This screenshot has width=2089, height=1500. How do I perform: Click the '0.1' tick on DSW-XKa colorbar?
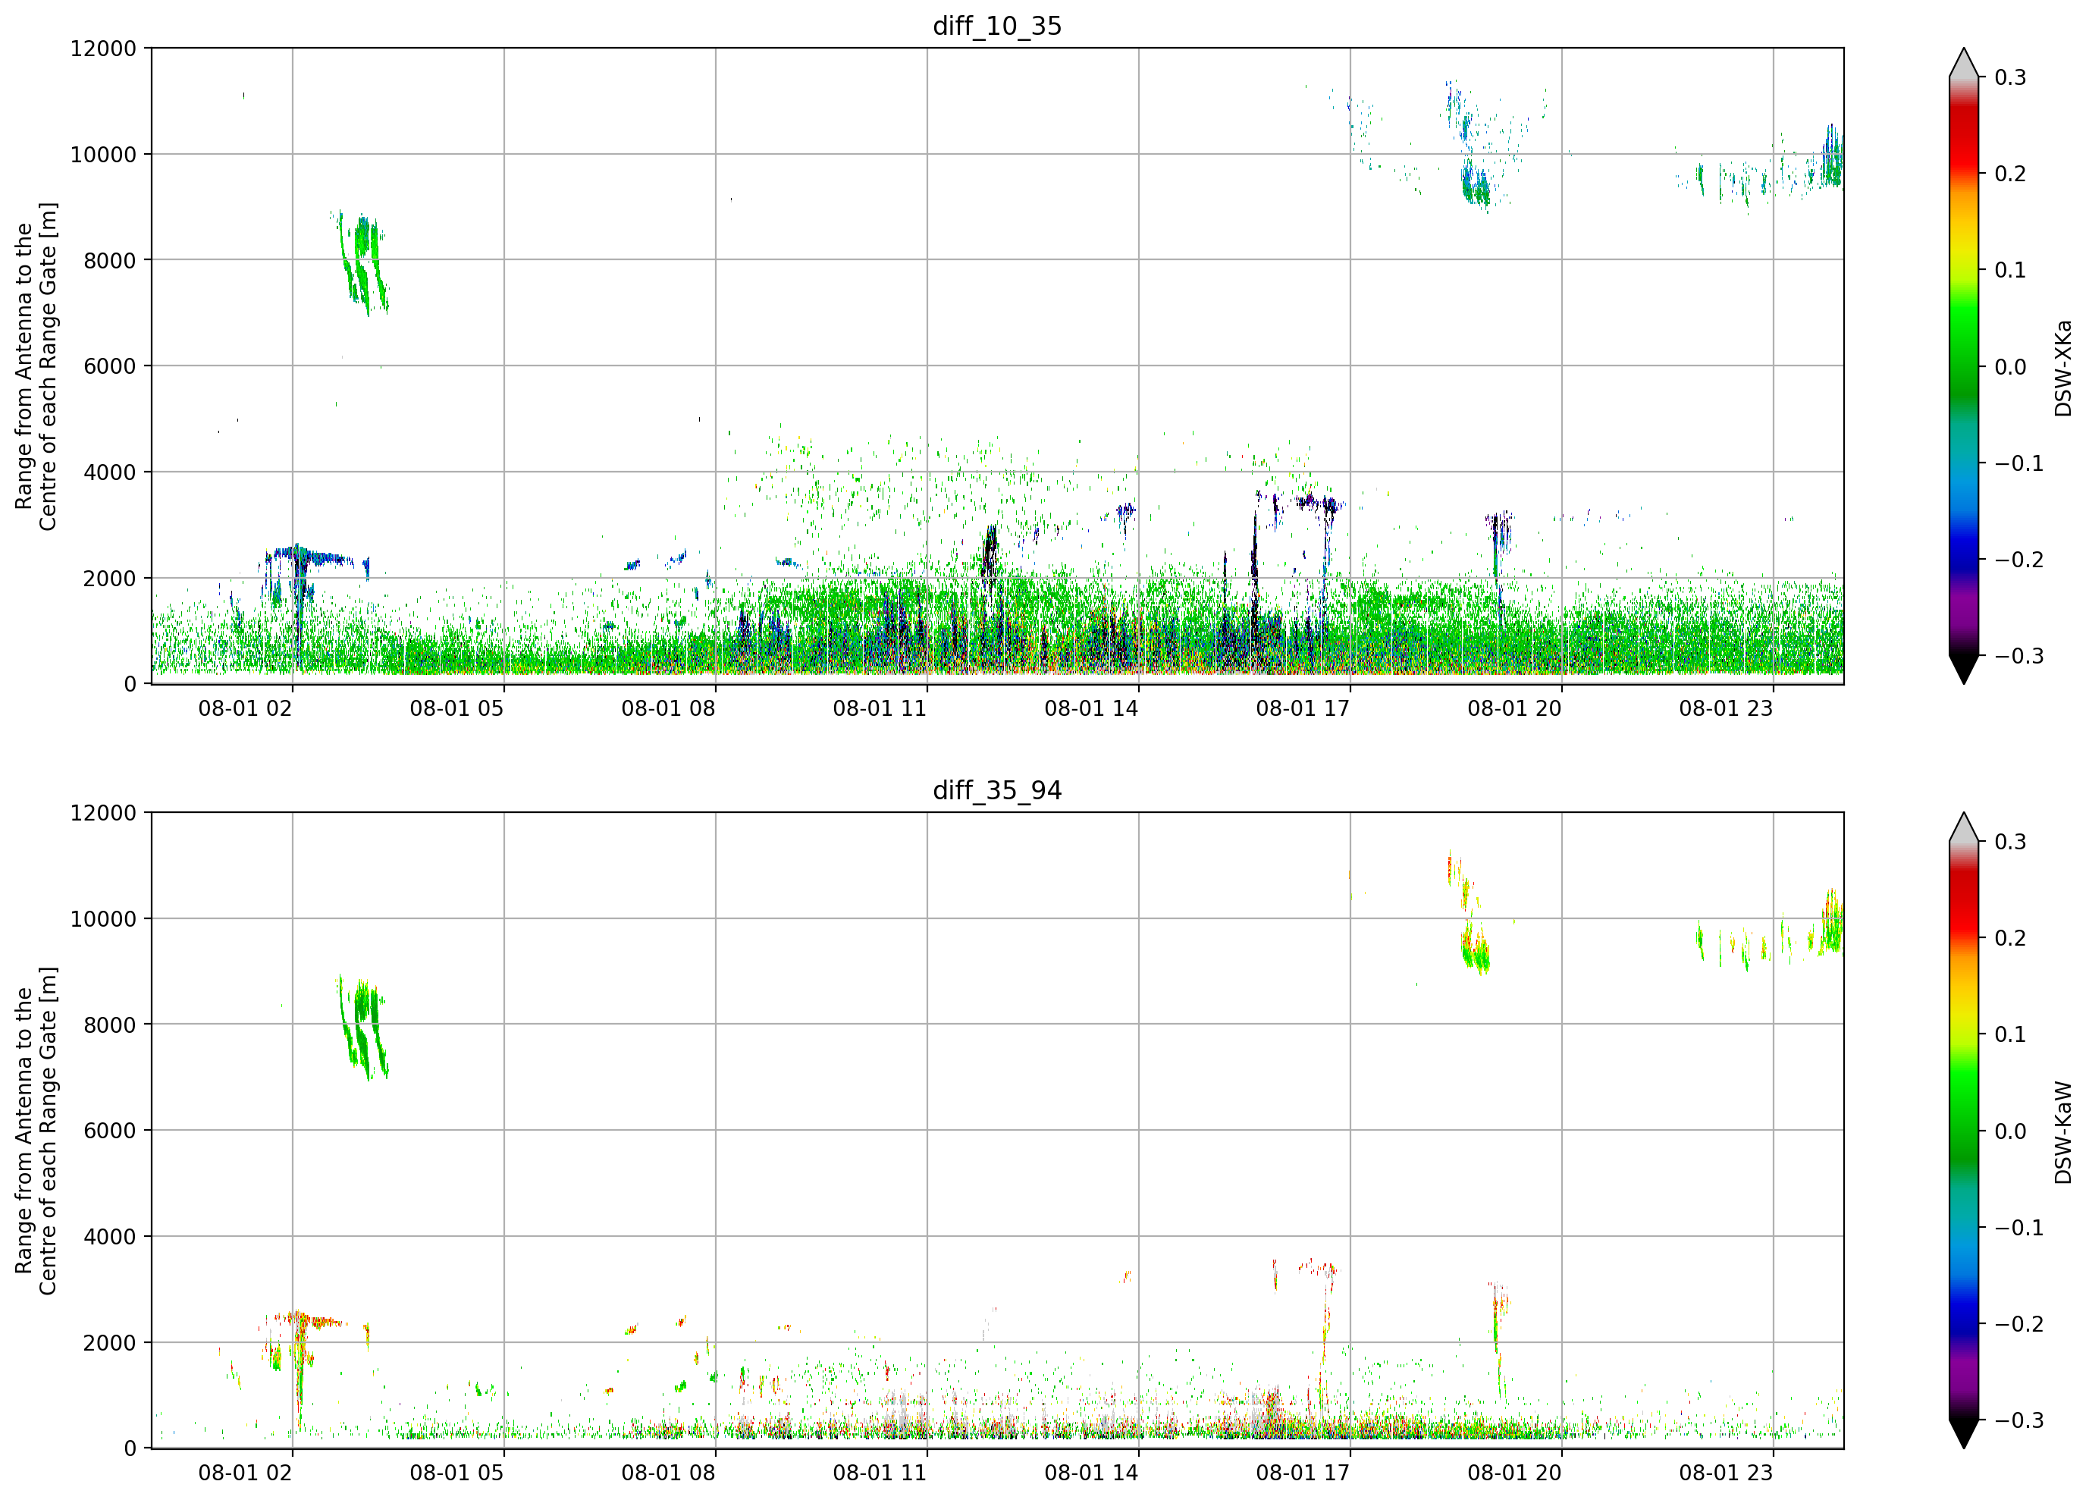[x=2011, y=270]
